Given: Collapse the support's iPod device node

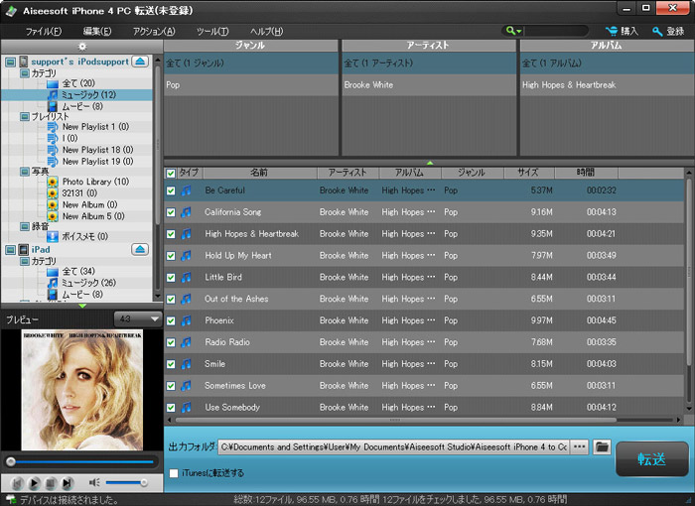Looking at the screenshot, I should coord(10,62).
